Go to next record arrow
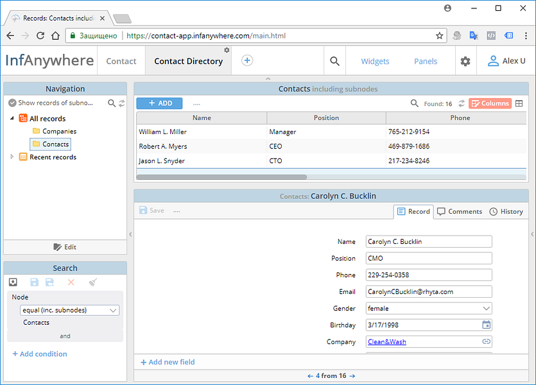This screenshot has width=536, height=385. pos(352,376)
